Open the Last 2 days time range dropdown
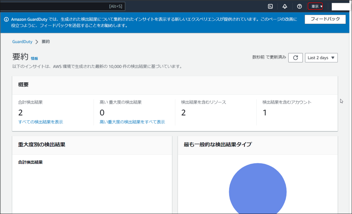352x214 pixels. click(x=321, y=57)
